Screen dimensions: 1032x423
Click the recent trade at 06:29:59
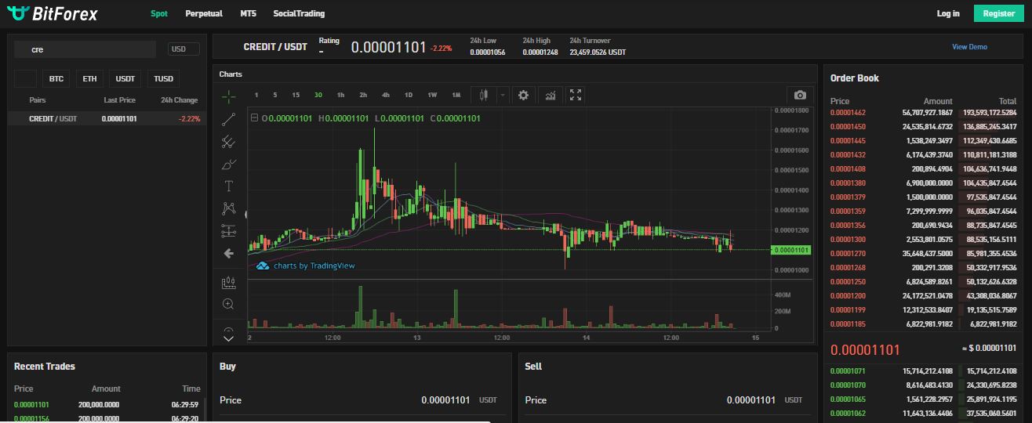[x=107, y=405]
